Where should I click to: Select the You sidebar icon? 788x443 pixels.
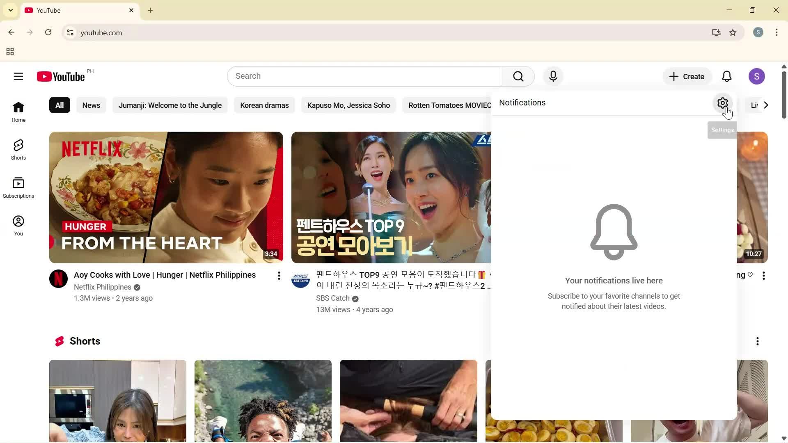(x=18, y=225)
